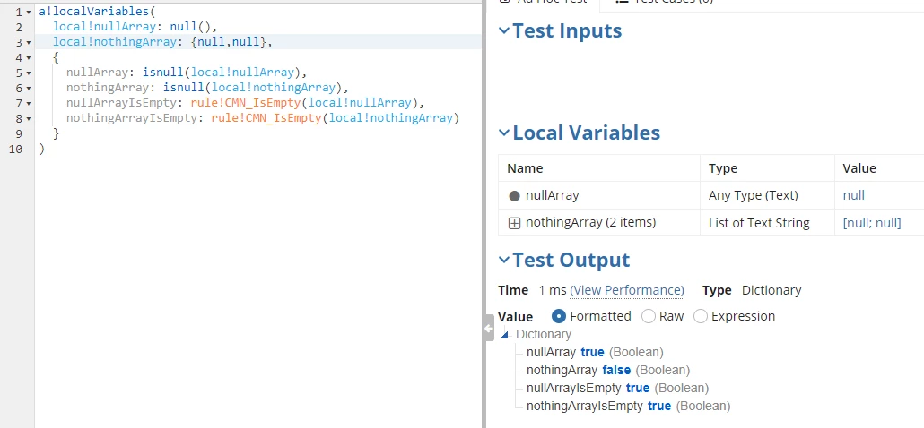Screen dimensions: 924x428
Task: Fold code at line 6 arrow
Action: coord(29,89)
